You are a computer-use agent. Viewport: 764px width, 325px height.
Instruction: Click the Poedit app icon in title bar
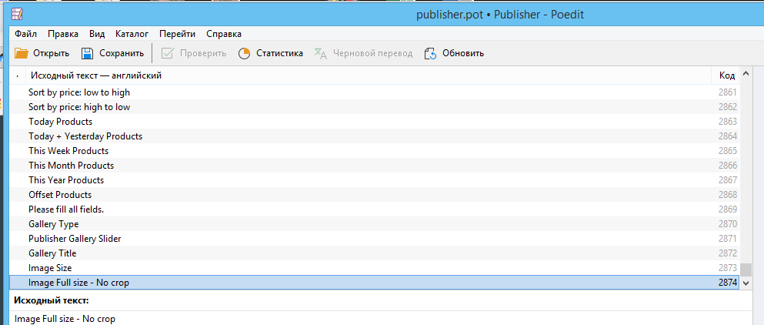(18, 14)
